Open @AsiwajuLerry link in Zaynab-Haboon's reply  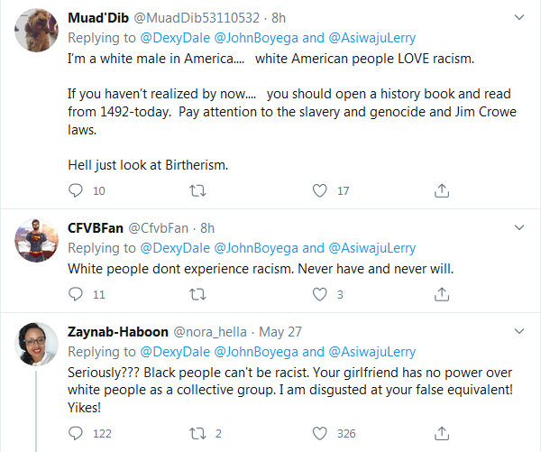pos(372,352)
